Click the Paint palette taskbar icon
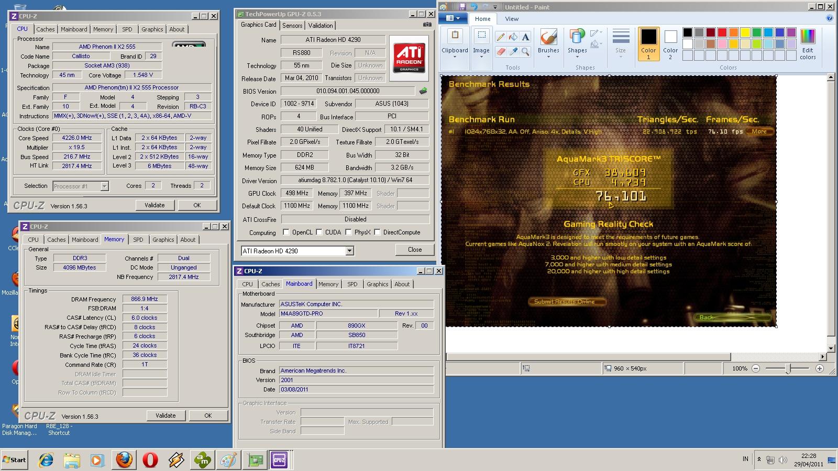838x471 pixels. point(228,460)
